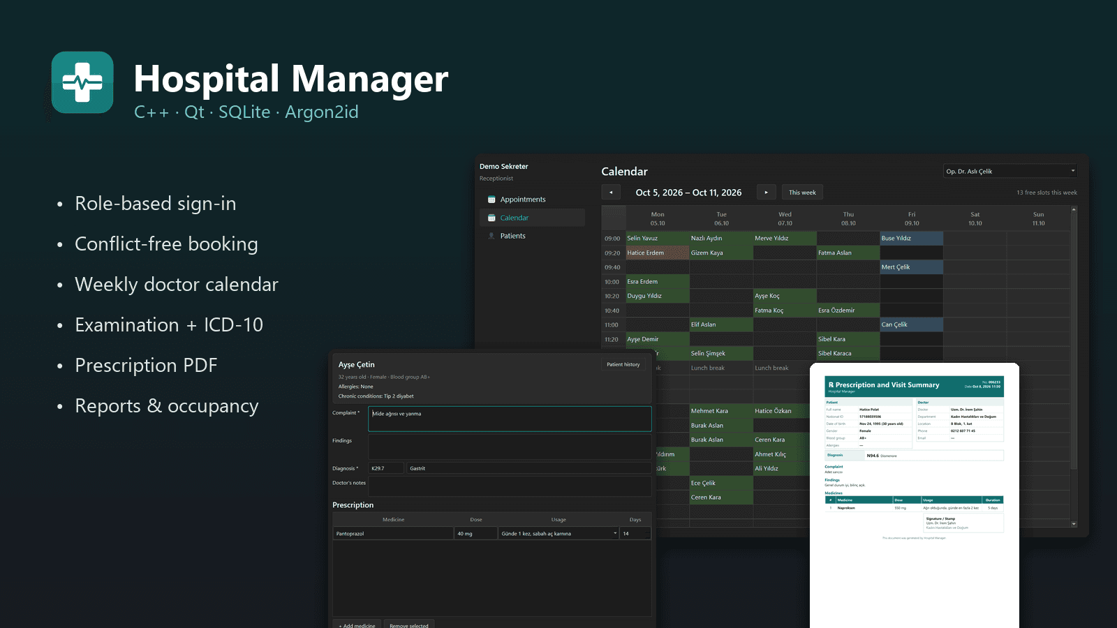This screenshot has width=1117, height=628.
Task: Click calendar scrollbar up arrow
Action: [1074, 209]
